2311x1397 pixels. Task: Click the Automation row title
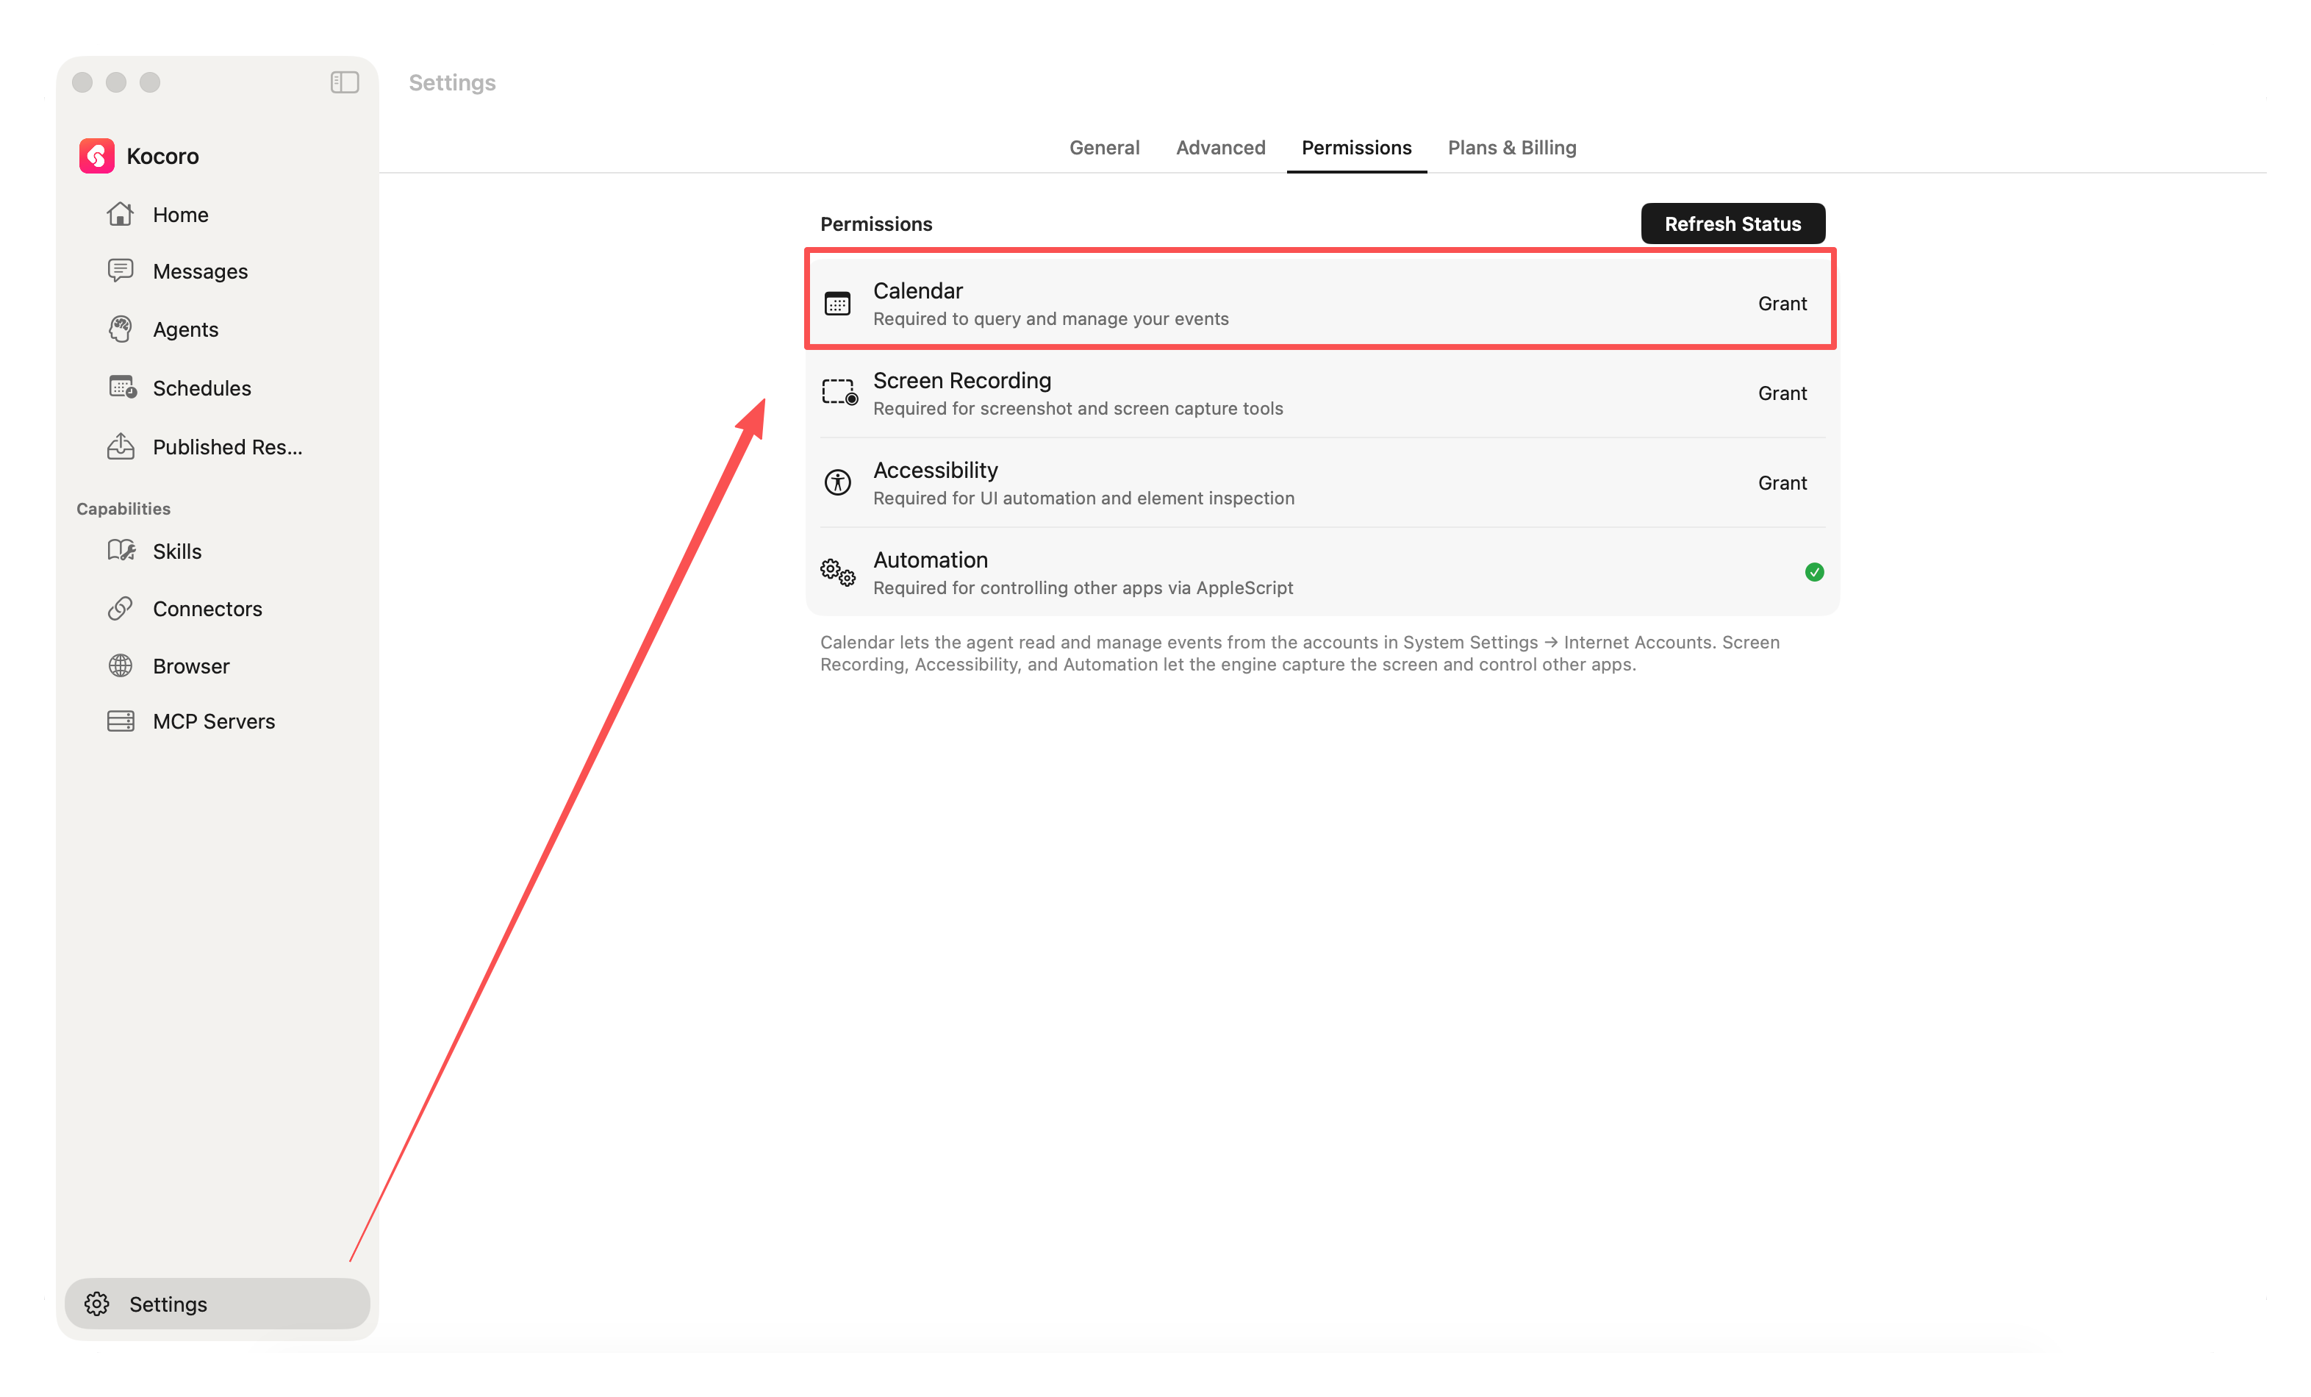[929, 560]
